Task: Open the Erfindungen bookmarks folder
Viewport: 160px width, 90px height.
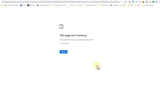Action: (90, 5)
